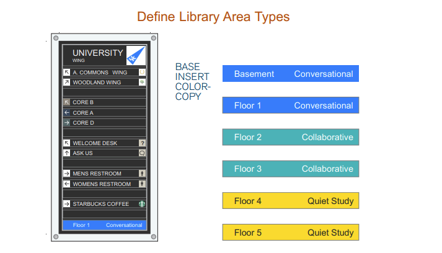Select the Floor 5 Quiet Study yellow bar
This screenshot has width=442, height=253.
click(291, 233)
